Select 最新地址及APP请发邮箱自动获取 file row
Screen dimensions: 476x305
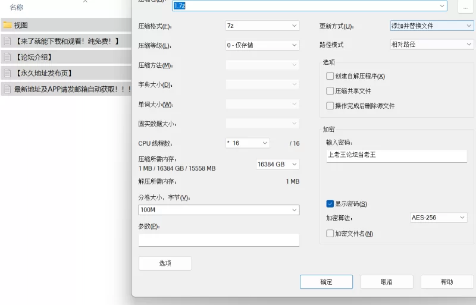tap(66, 89)
